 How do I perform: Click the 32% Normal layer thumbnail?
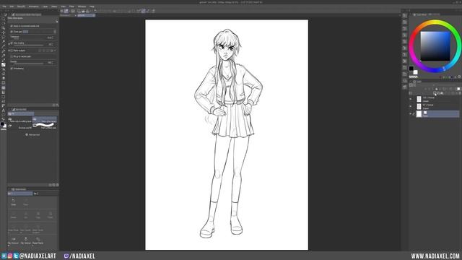click(419, 106)
